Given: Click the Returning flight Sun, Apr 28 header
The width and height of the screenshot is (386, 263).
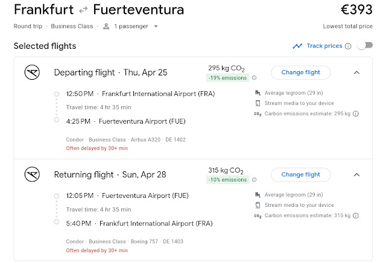Looking at the screenshot, I should [110, 175].
